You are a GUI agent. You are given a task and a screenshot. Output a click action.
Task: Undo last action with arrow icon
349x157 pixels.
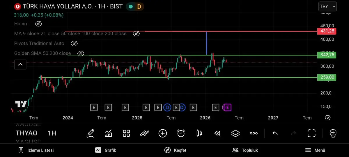point(275,133)
